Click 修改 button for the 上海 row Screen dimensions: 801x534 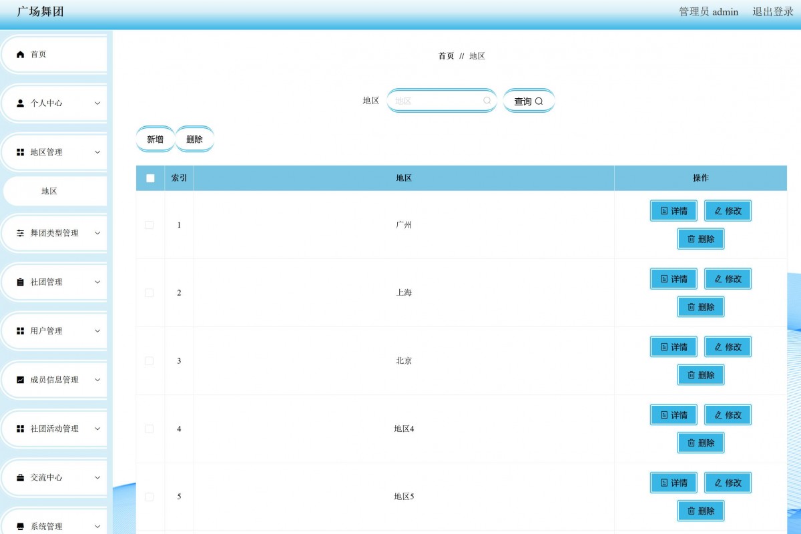pyautogui.click(x=728, y=279)
